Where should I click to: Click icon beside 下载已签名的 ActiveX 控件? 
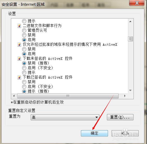pyautogui.click(x=19, y=77)
